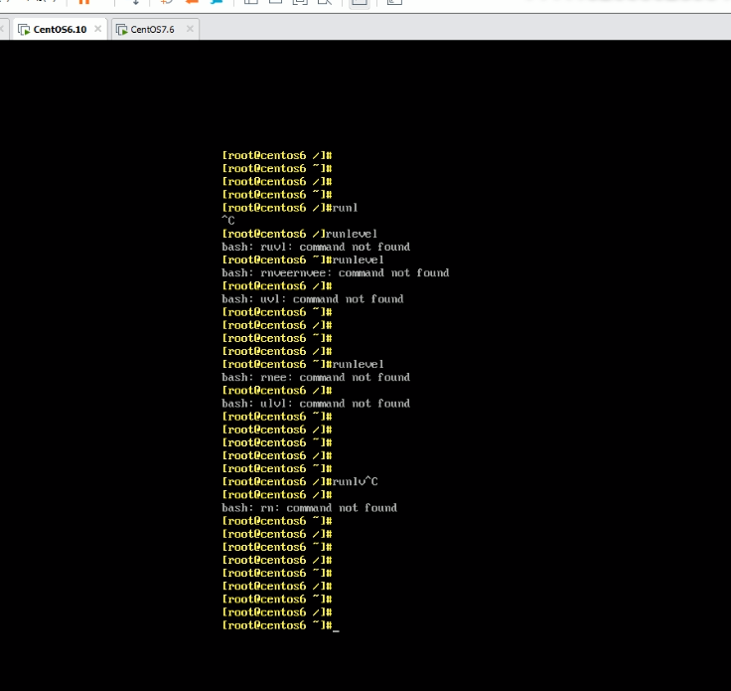Toggle the thumbnail bar
This screenshot has width=731, height=691.
point(275,2)
